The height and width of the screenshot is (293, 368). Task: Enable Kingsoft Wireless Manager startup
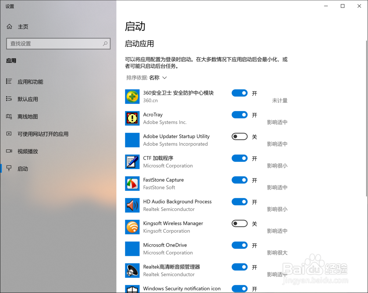point(240,224)
